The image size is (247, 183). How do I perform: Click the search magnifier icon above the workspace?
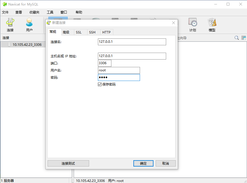pyautogui.click(x=236, y=38)
